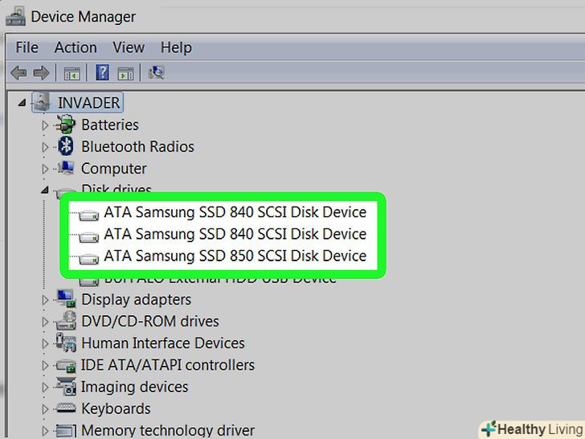Expand the Computer node

tap(45, 169)
